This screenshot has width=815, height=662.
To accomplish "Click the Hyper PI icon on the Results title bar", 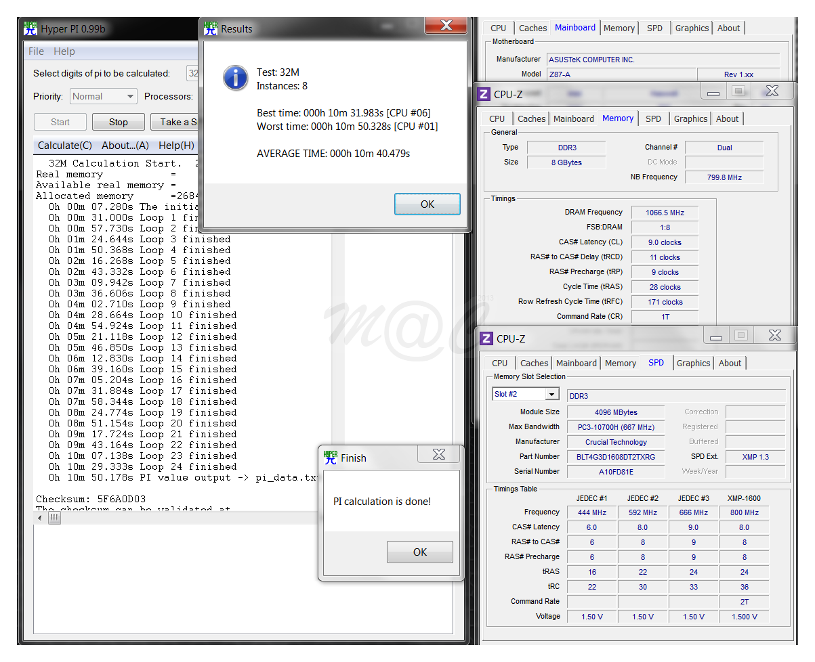I will (x=211, y=28).
